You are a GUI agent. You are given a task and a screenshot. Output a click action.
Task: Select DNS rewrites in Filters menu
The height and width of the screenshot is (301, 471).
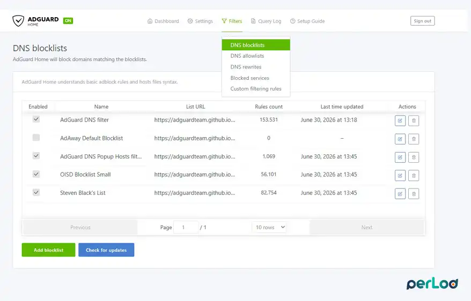tap(256, 67)
